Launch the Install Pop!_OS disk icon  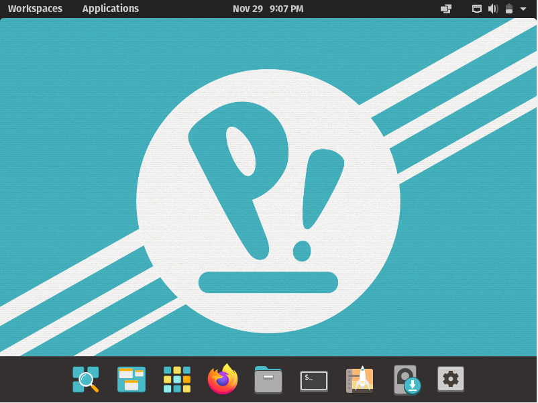coord(407,380)
